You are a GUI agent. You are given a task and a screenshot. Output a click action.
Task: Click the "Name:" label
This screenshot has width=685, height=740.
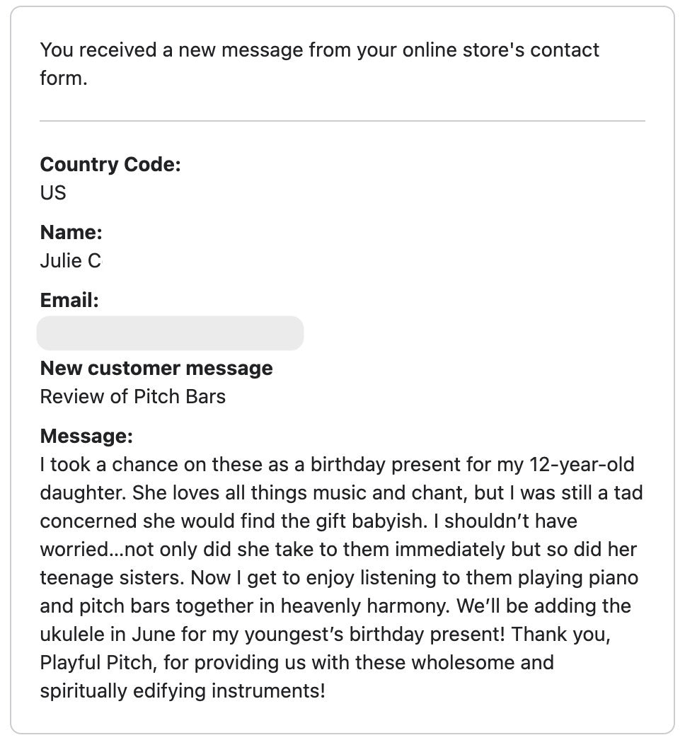click(71, 232)
